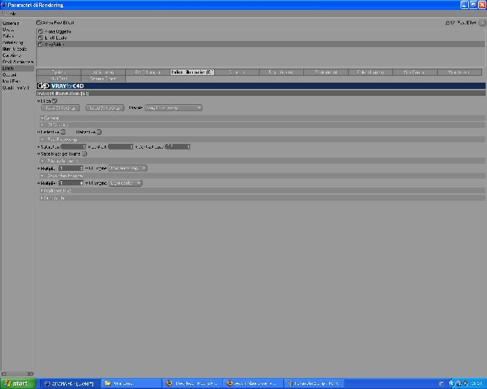Switch to the Antialiasing V-Ray tab

coord(104,72)
